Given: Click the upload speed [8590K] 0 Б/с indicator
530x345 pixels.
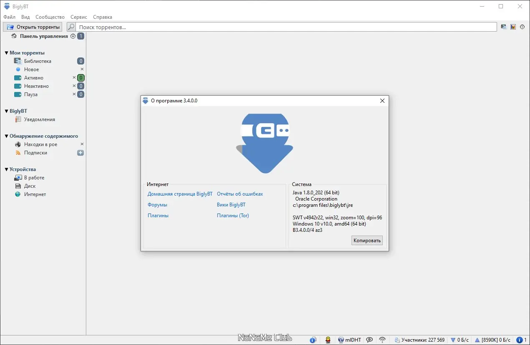Looking at the screenshot, I should [x=493, y=340].
